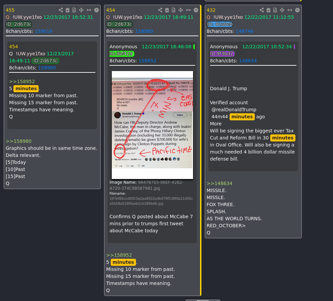The width and height of the screenshot is (333, 301).
Task: Click the four-way move icon on post 432
Action: tap(282, 10)
